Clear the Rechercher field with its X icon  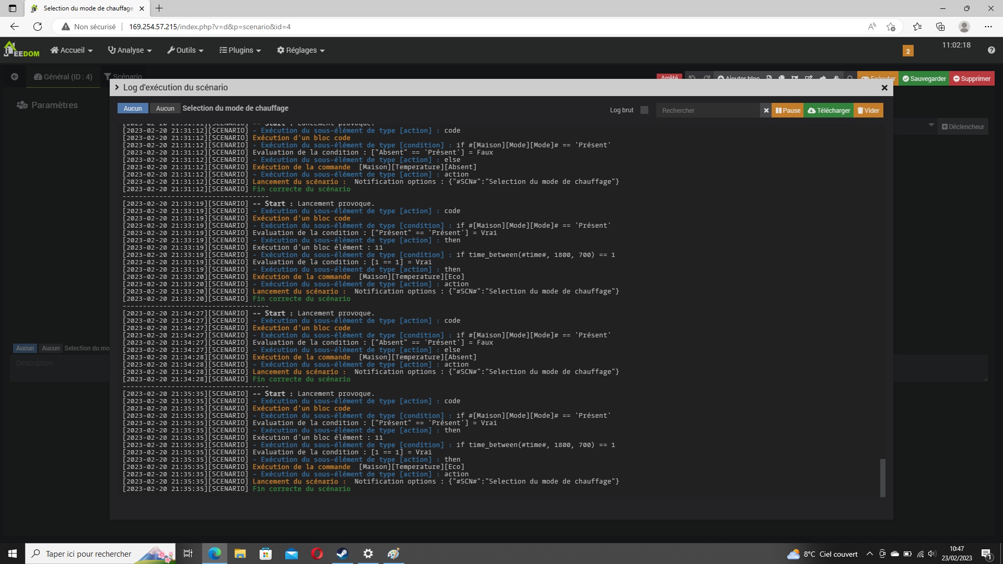click(x=766, y=110)
